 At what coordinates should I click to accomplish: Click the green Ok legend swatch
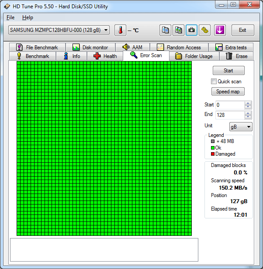coord(213,148)
